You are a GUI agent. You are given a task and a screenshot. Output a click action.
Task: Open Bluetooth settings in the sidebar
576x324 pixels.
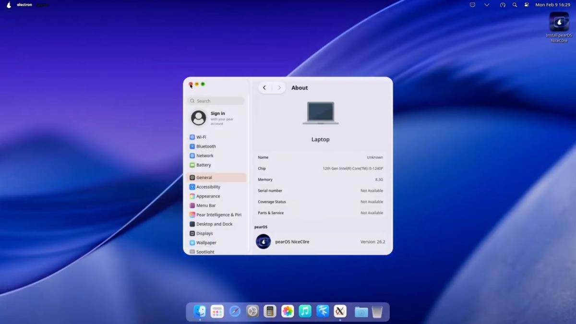(206, 146)
